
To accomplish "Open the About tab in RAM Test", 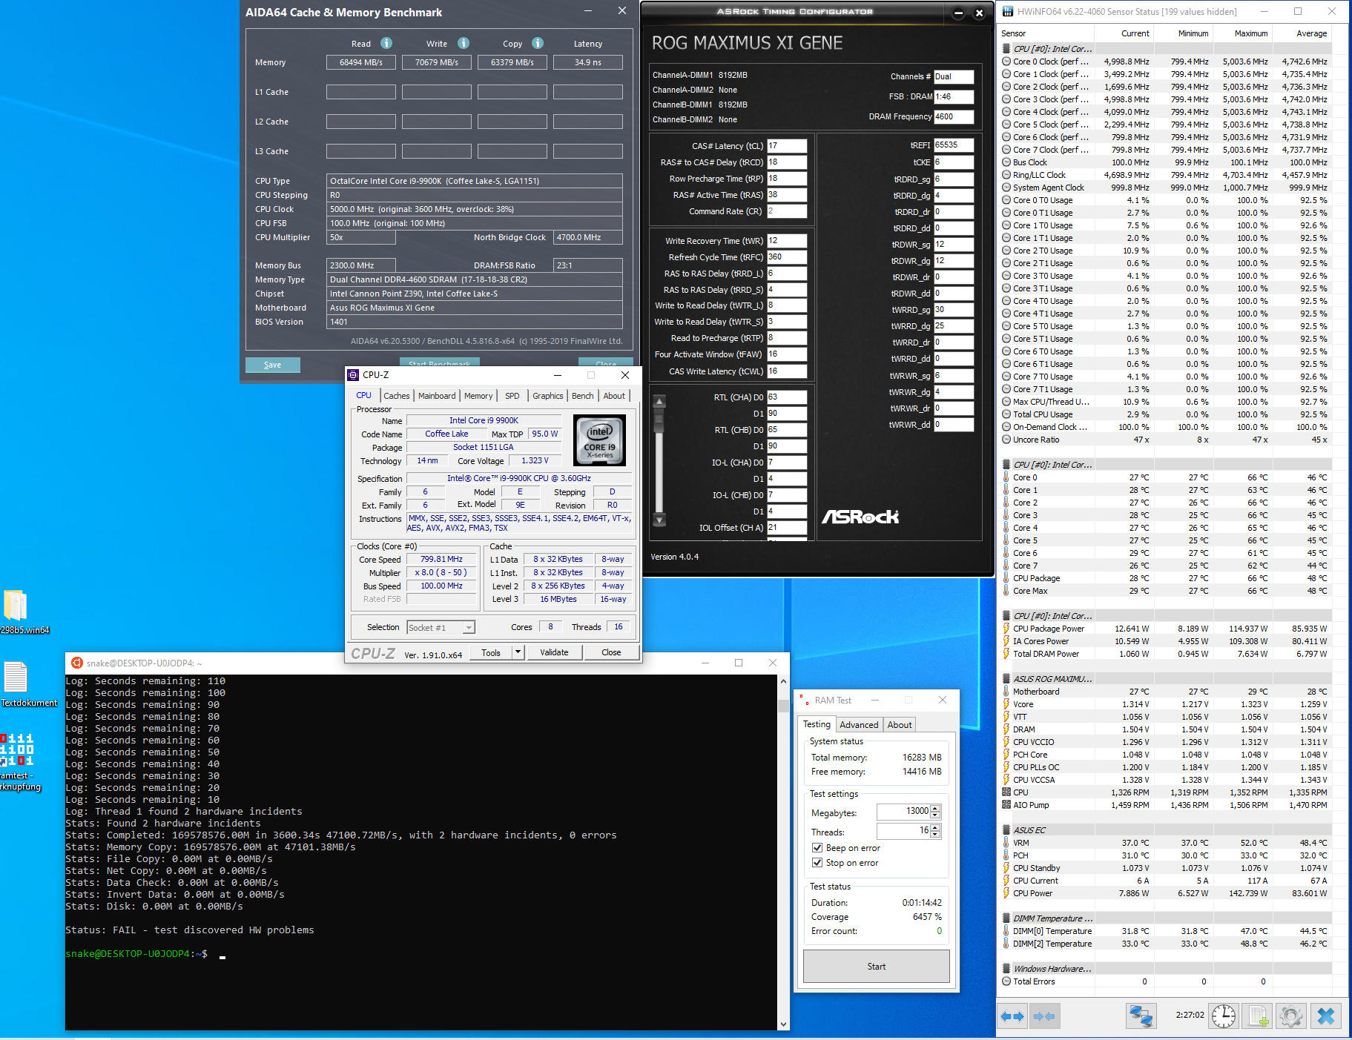I will coord(900,725).
